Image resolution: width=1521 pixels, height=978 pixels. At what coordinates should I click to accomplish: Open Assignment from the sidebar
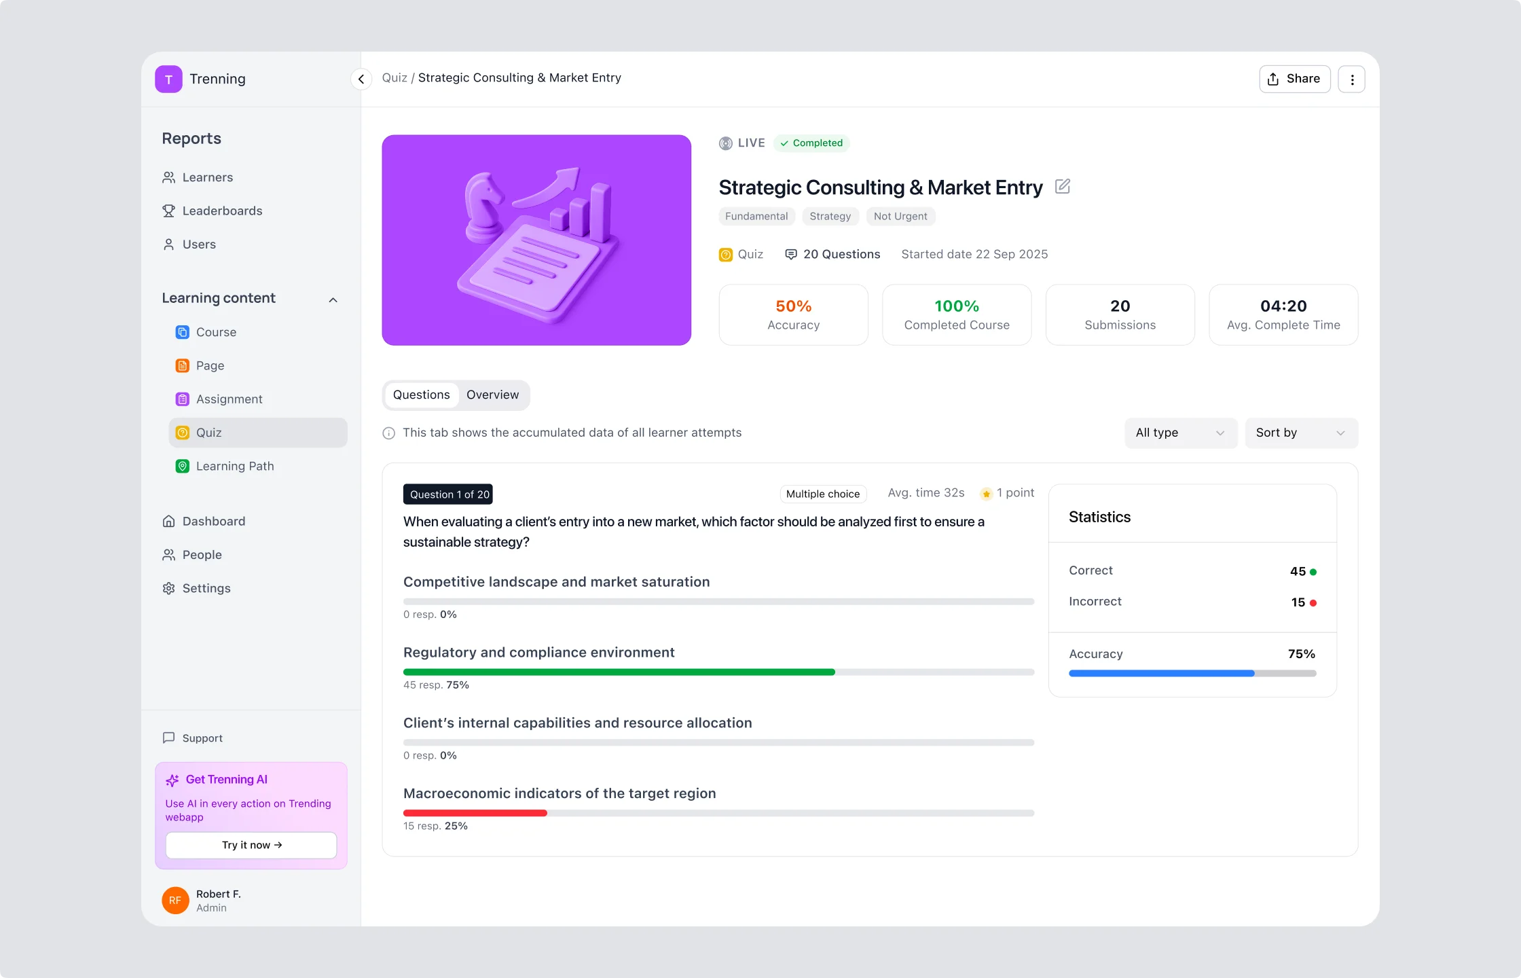click(229, 399)
